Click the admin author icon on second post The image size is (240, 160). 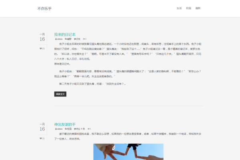coord(56,129)
